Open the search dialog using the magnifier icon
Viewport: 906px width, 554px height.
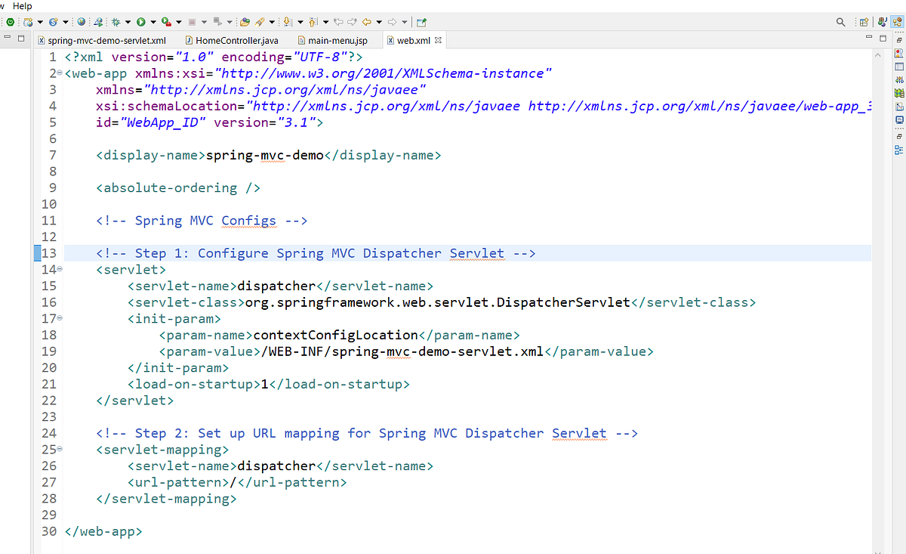[x=840, y=22]
